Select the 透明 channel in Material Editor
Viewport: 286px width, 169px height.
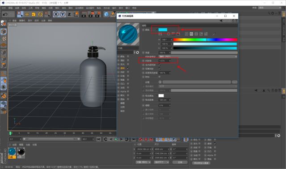point(122,68)
